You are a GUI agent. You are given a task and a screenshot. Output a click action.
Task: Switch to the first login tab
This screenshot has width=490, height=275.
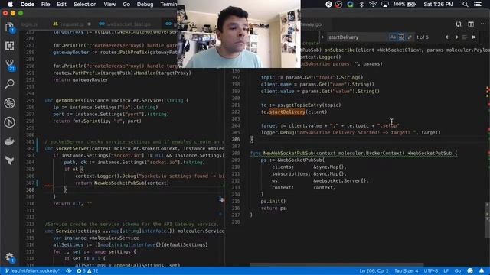pyautogui.click(x=29, y=24)
